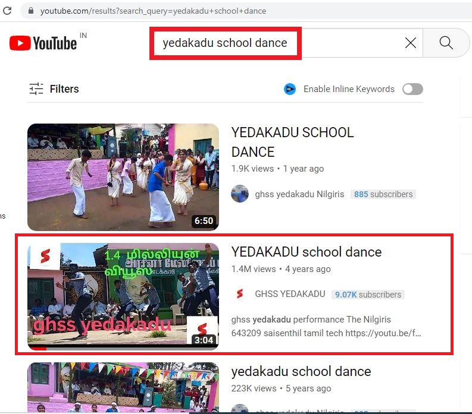Toggle Enable Inline Keywords switch
Viewport: 472px width, 414px height.
click(x=412, y=89)
